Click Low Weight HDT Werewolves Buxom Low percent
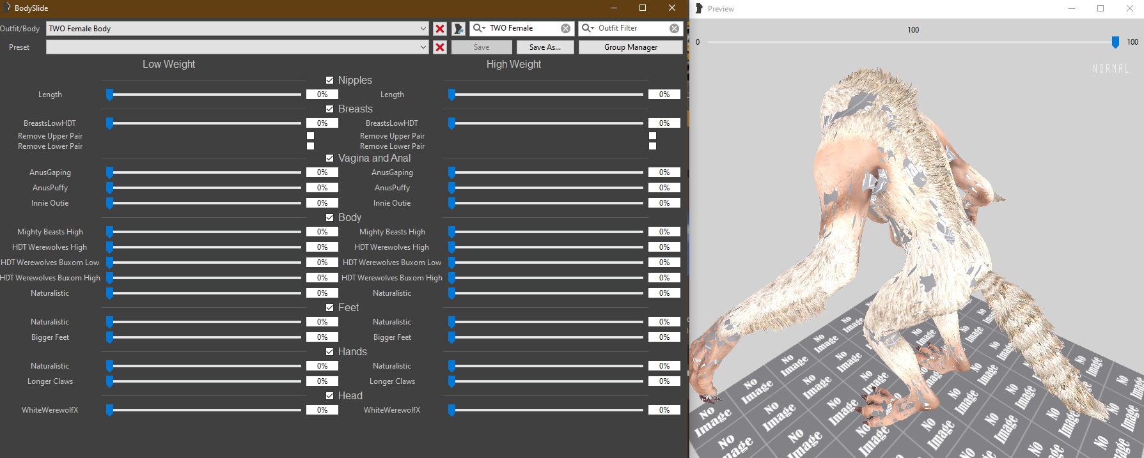 point(322,263)
